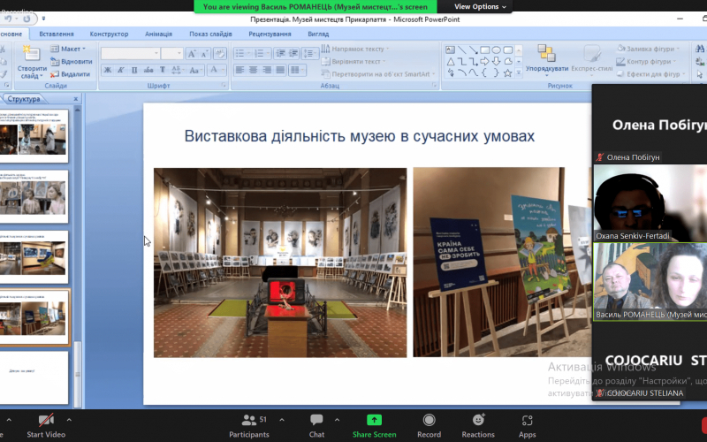Viewport: 707px width, 442px height.
Task: Open Контур фігури shape outline
Action: (647, 61)
